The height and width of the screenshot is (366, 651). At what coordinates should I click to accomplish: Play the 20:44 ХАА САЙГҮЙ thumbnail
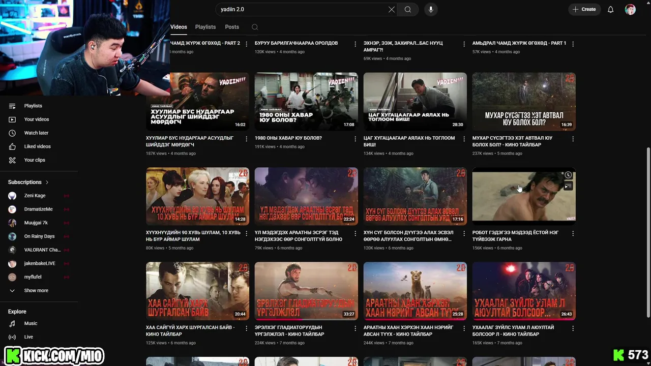pos(197,291)
